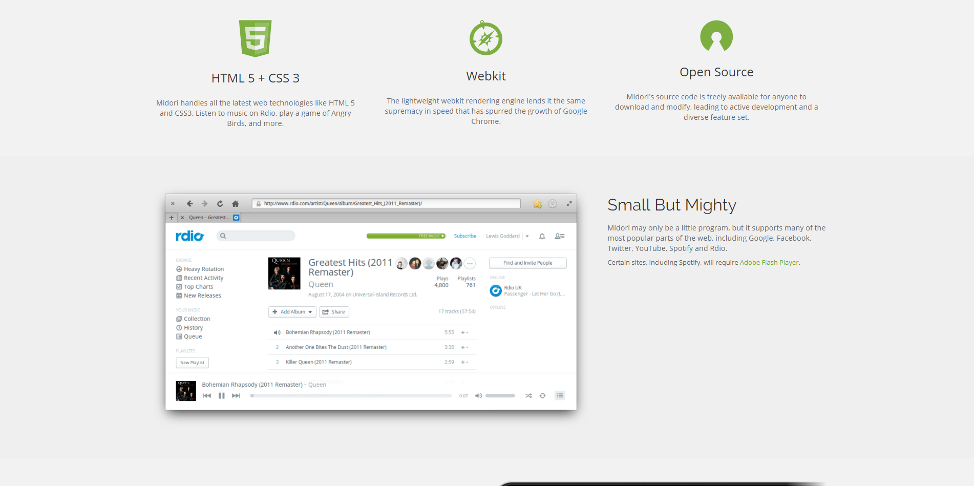Image resolution: width=974 pixels, height=486 pixels.
Task: Toggle shuffle playback
Action: pyautogui.click(x=528, y=395)
